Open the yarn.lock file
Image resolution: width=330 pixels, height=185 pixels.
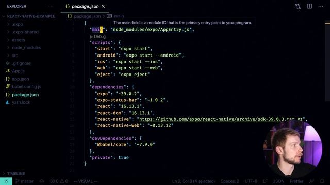(x=21, y=102)
